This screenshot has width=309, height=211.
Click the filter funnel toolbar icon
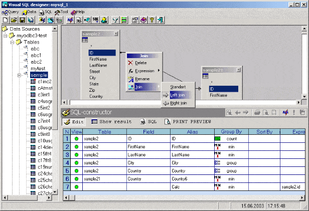click(x=115, y=20)
